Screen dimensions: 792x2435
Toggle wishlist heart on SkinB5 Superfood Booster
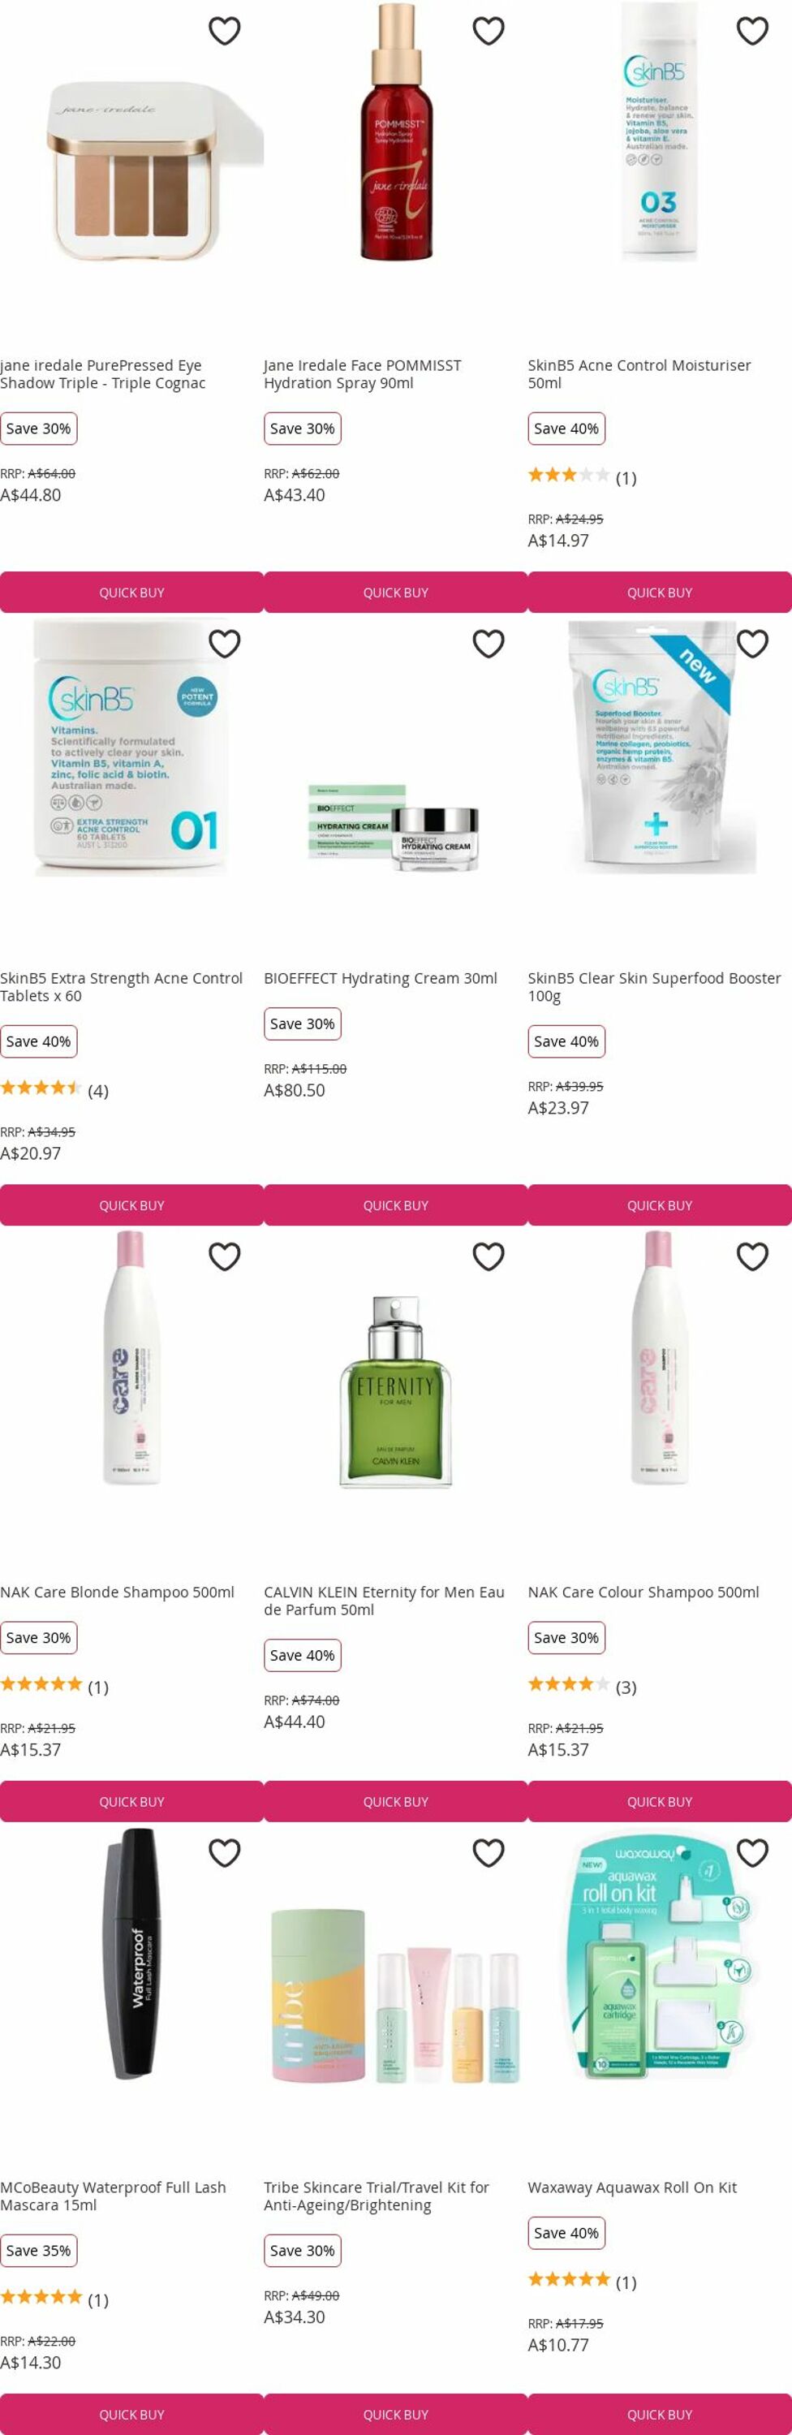752,644
